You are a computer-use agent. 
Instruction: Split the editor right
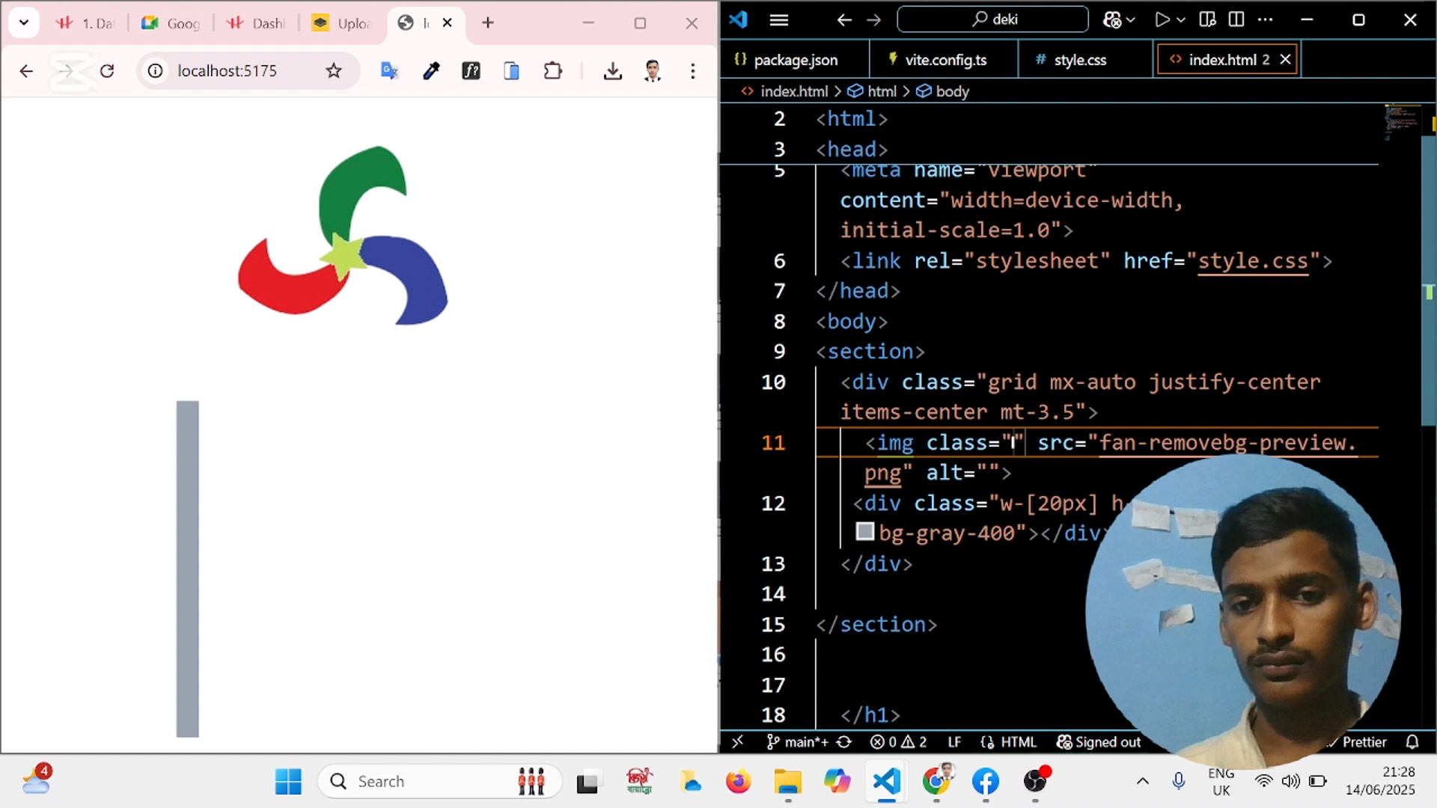click(x=1236, y=20)
